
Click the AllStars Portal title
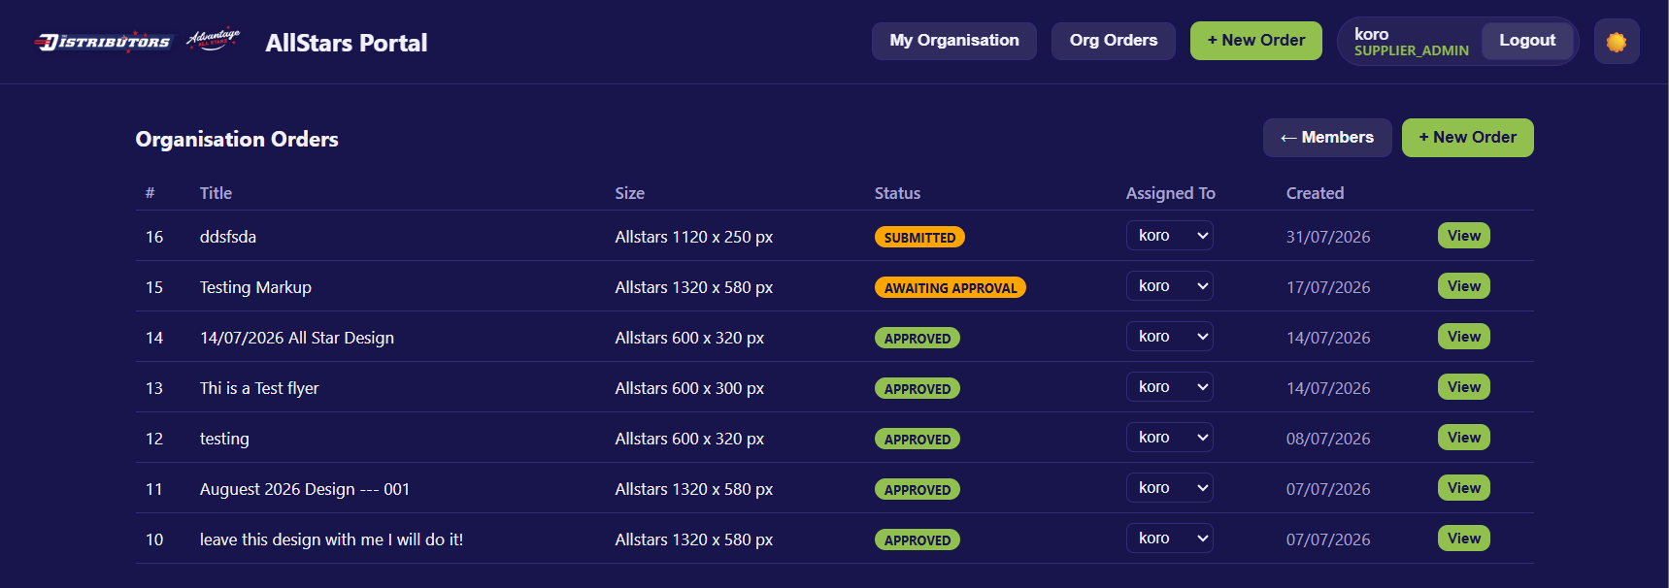347,43
